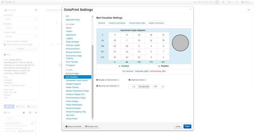This screenshot has height=137, width=254.
Task: Click the info icon beside Display on tab screen
Action: 97,80
